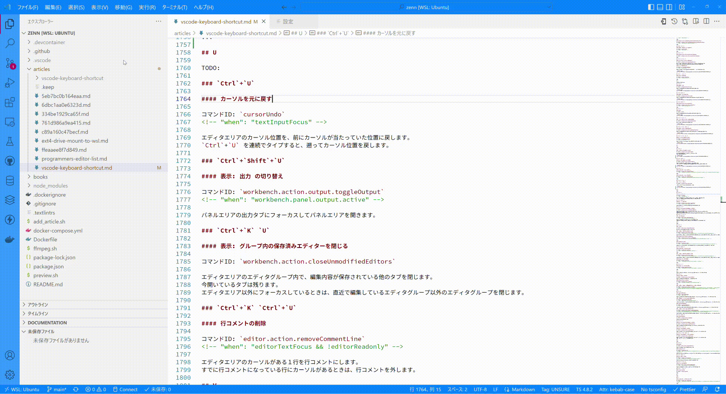The width and height of the screenshot is (726, 394).
Task: Expand the .devcontainer folder
Action: click(x=94, y=42)
